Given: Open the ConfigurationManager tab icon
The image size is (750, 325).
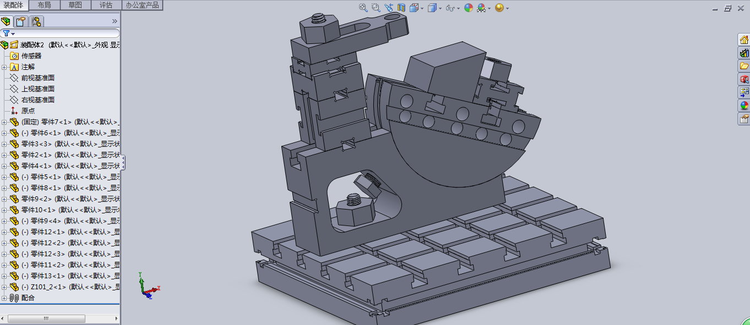Looking at the screenshot, I should (36, 22).
